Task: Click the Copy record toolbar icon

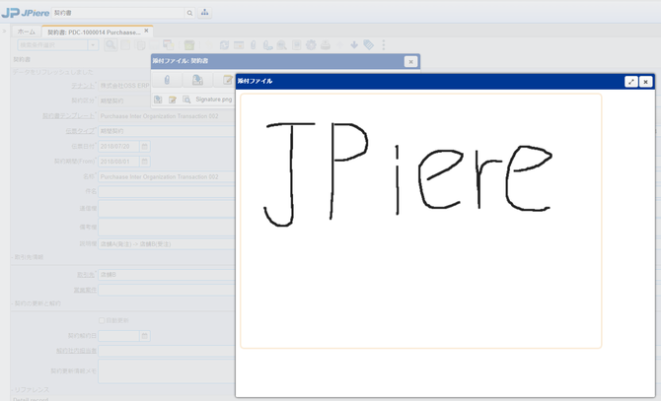Action: tap(140, 45)
